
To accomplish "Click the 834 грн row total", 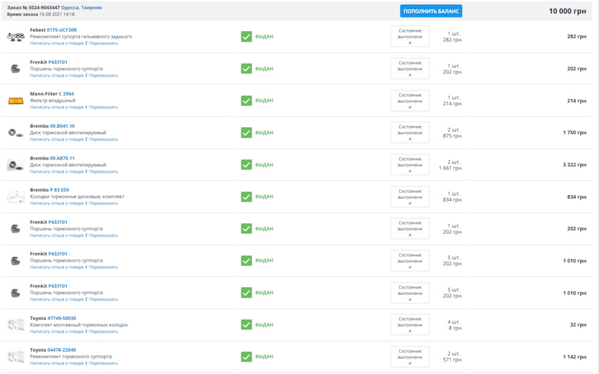I will click(577, 197).
